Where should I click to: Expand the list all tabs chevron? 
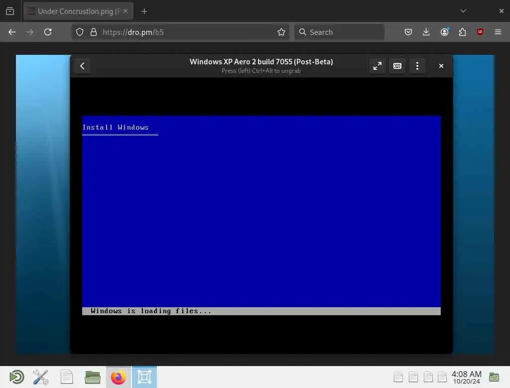point(463,11)
